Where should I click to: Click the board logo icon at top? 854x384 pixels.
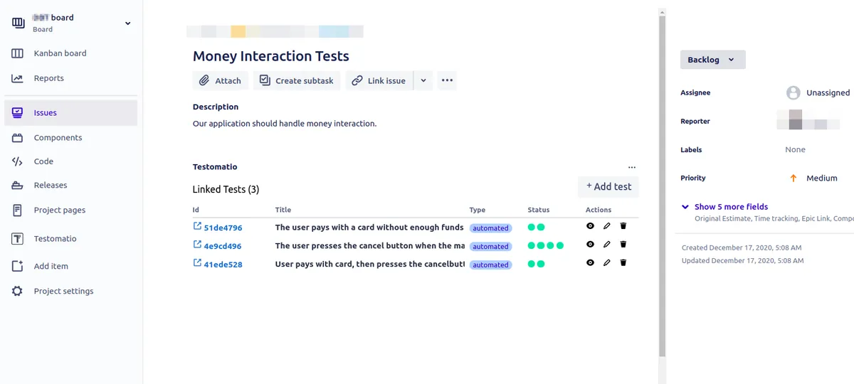point(19,23)
